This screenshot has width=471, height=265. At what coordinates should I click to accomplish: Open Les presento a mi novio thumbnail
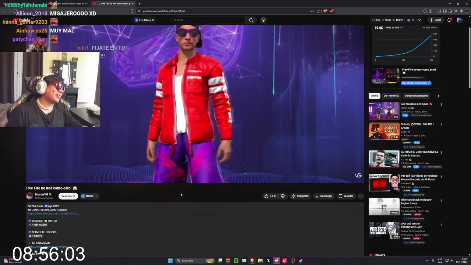pyautogui.click(x=384, y=111)
